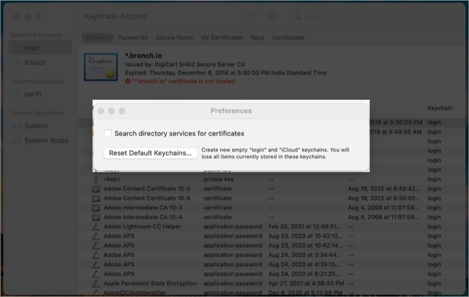The height and width of the screenshot is (297, 469).
Task: Select Apple Persistent State Encryption row
Action: [x=272, y=284]
